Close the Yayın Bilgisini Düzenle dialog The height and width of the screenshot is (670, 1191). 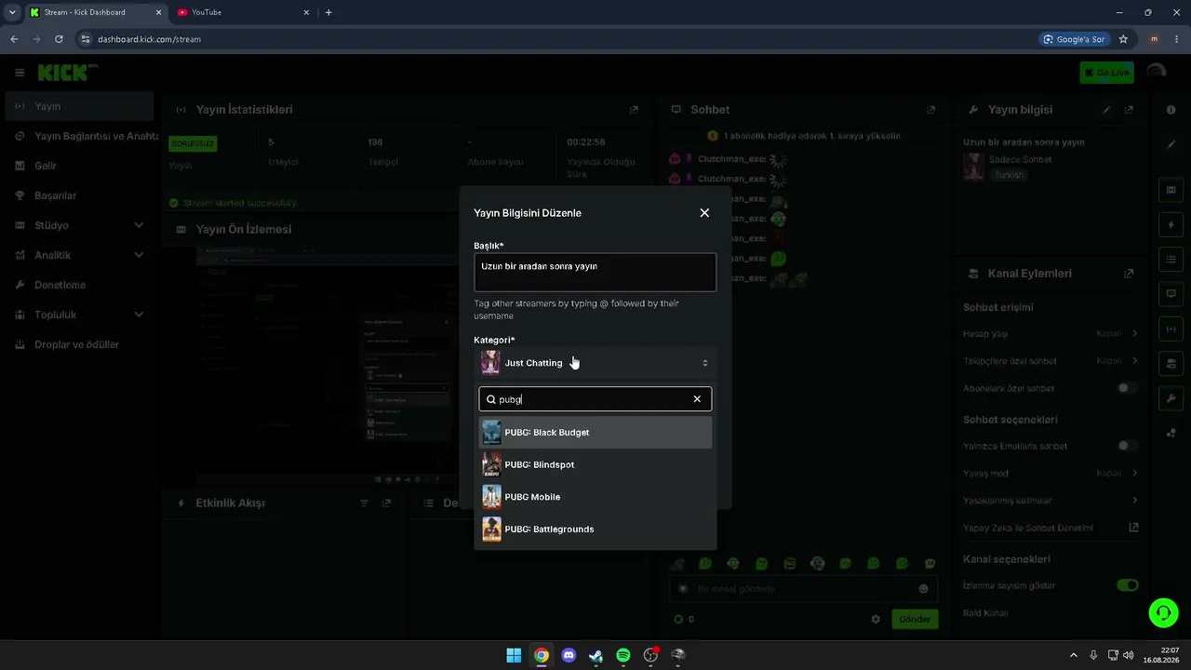pyautogui.click(x=704, y=213)
